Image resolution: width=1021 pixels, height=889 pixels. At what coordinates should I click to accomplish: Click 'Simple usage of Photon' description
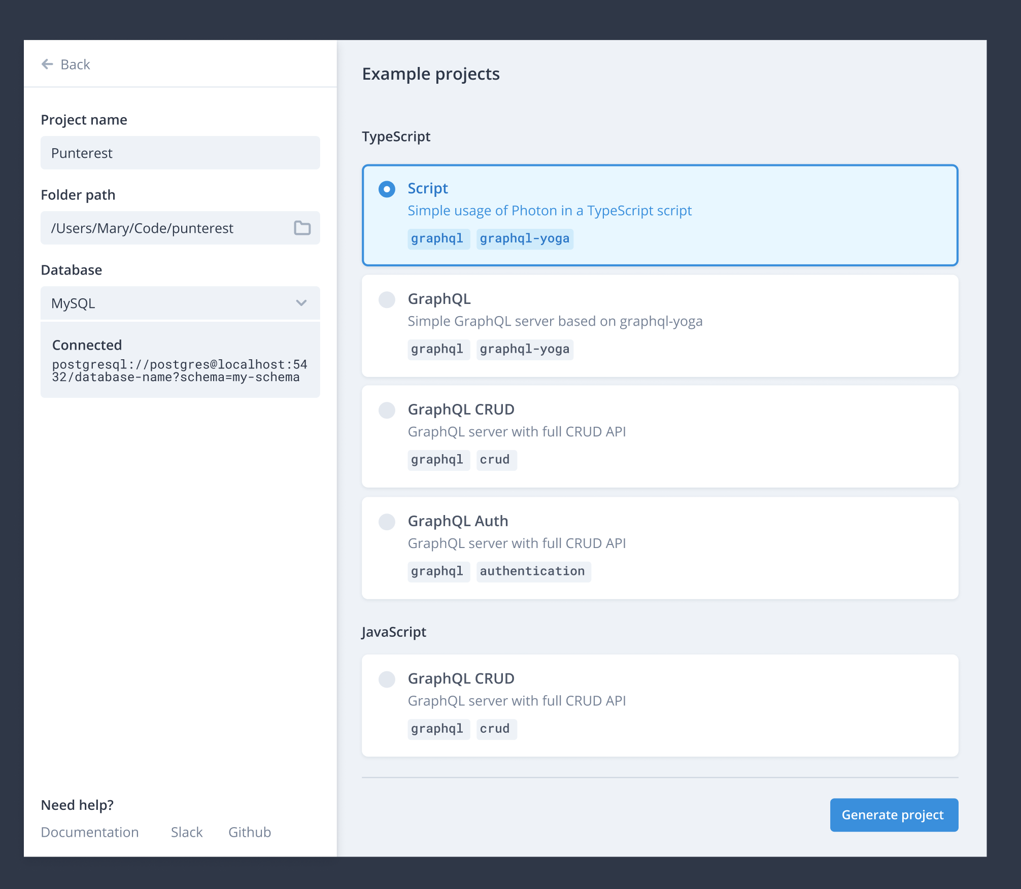550,211
